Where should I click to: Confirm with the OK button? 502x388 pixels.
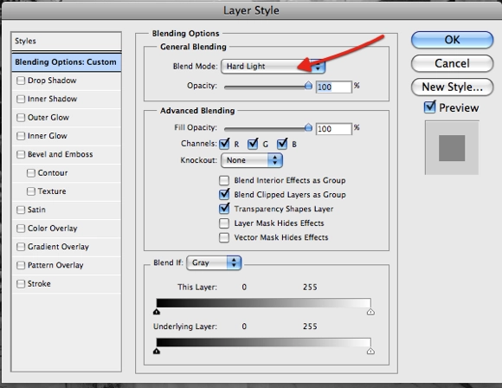click(x=452, y=40)
